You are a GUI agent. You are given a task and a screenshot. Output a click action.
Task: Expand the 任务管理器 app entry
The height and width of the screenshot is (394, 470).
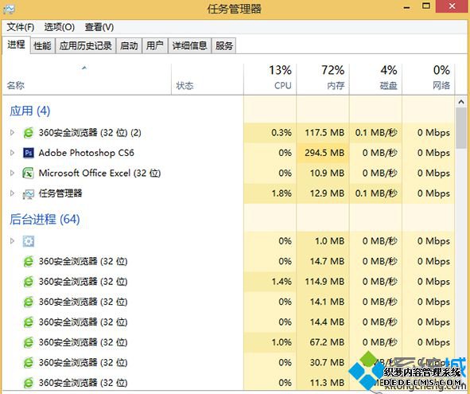[12, 193]
